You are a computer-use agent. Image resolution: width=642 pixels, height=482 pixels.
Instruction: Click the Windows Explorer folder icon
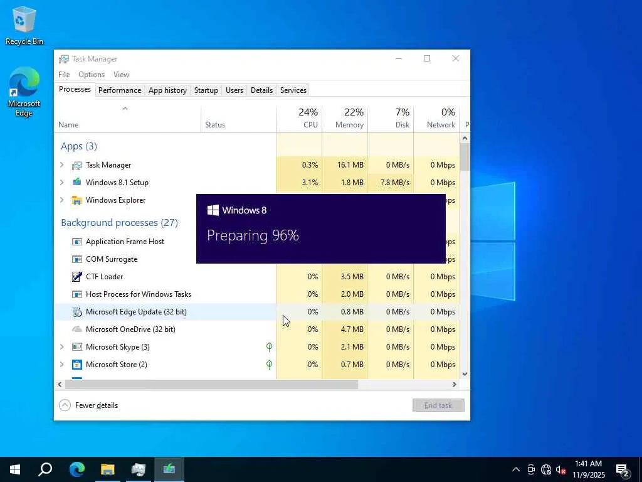pos(77,200)
